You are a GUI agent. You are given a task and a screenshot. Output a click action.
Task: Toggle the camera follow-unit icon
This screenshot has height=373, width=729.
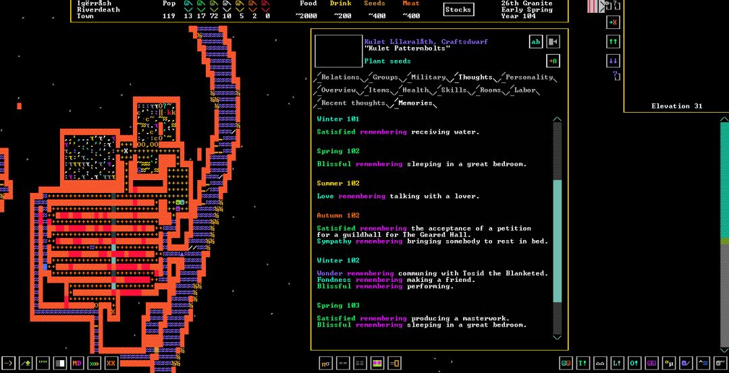(553, 42)
